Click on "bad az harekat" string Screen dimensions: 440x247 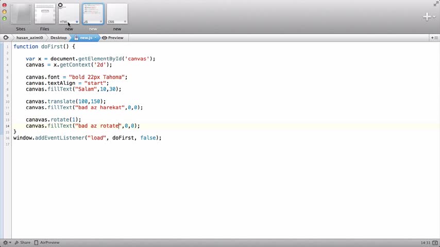[x=100, y=108]
